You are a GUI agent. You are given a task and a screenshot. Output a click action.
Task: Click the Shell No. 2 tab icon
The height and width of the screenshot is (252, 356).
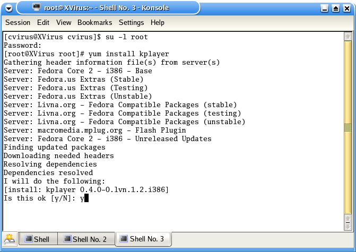click(66, 239)
